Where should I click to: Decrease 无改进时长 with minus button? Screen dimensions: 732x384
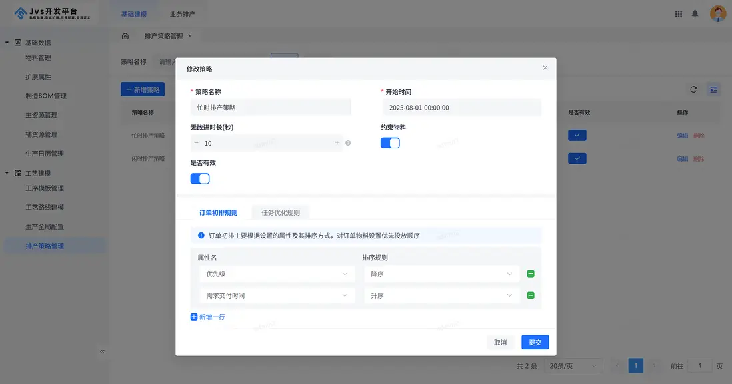197,143
